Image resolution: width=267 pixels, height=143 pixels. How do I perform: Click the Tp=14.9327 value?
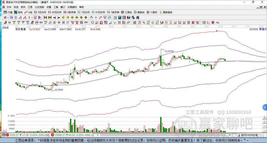tap(35, 29)
